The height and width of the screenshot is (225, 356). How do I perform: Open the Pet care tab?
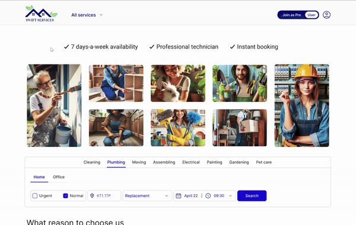[x=264, y=162]
